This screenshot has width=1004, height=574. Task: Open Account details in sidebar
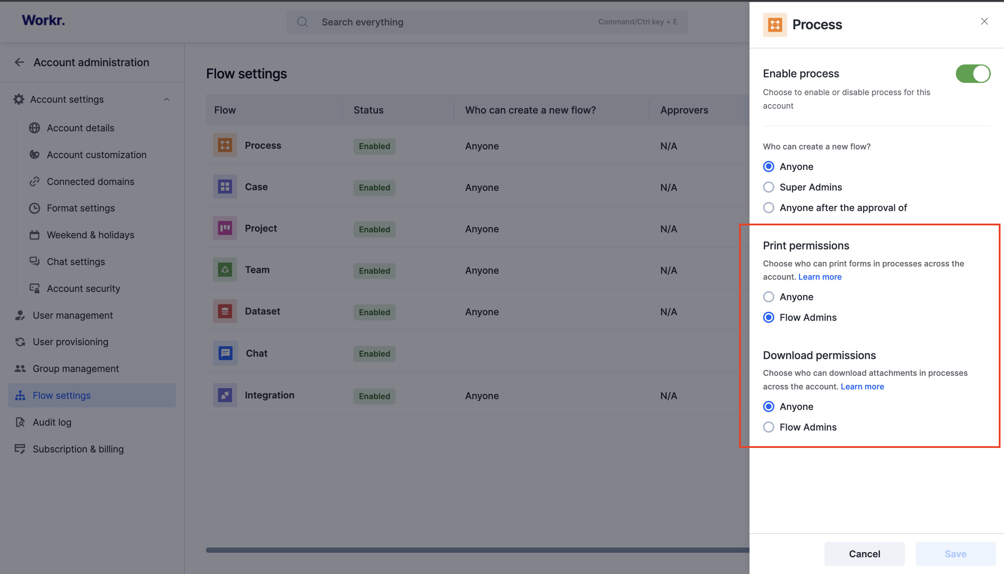[81, 128]
